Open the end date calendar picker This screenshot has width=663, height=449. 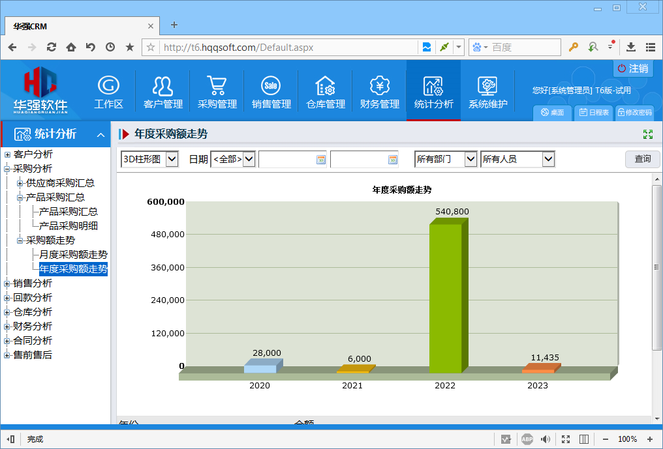click(x=393, y=159)
